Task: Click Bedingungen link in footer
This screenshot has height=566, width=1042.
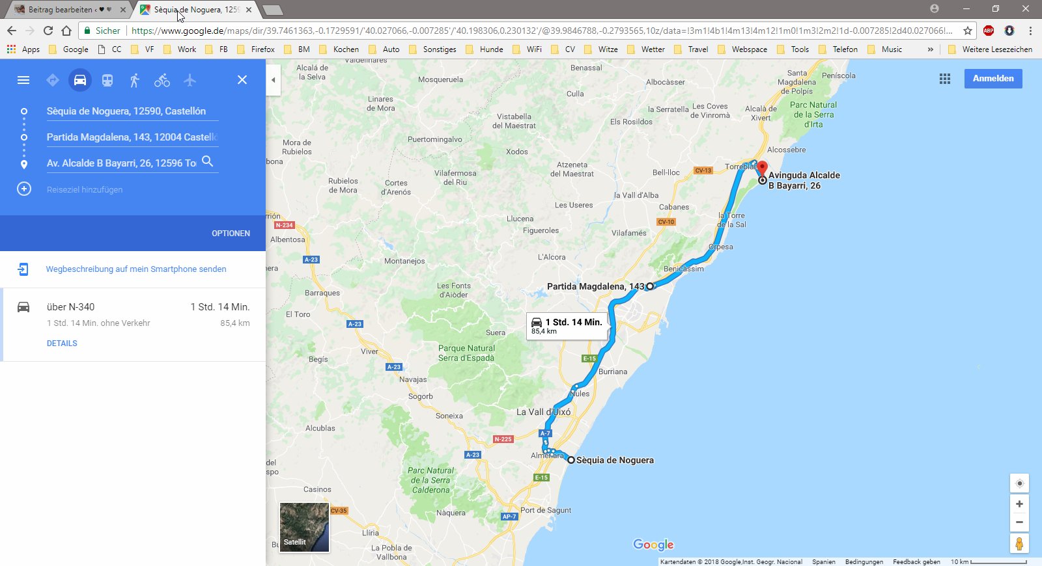Action: click(864, 562)
